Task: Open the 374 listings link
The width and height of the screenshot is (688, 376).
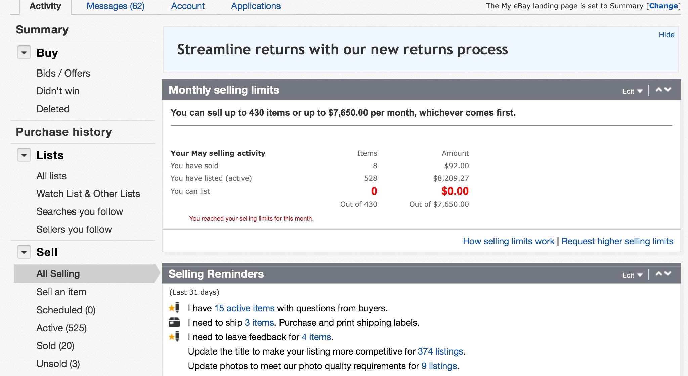Action: coord(440,351)
